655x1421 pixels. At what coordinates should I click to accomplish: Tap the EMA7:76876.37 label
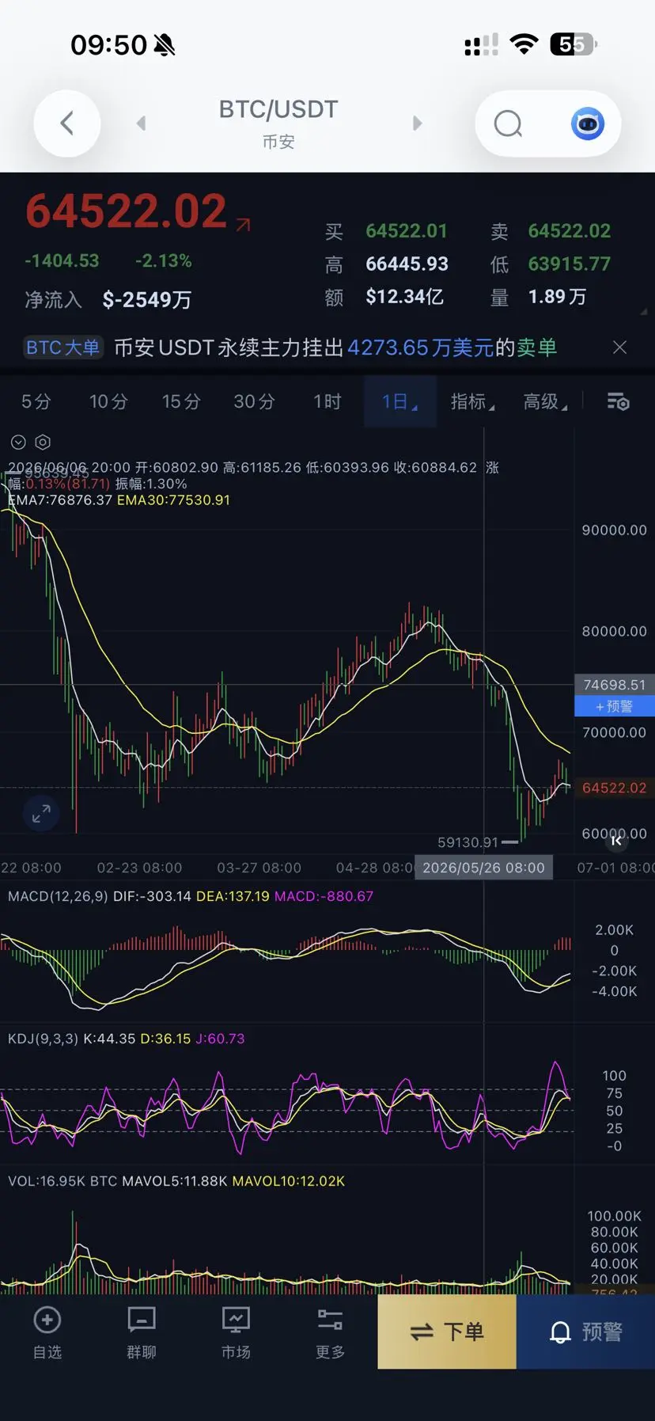[x=60, y=500]
